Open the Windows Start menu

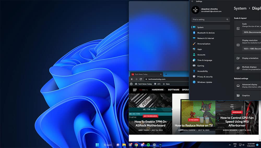coord(97,145)
